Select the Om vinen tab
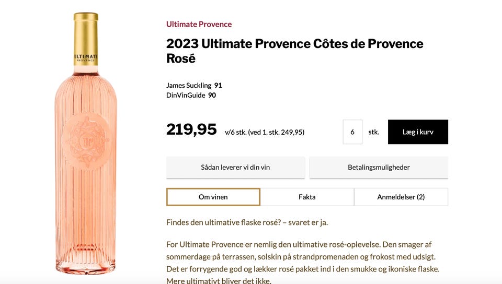Image resolution: width=502 pixels, height=284 pixels. click(x=213, y=197)
